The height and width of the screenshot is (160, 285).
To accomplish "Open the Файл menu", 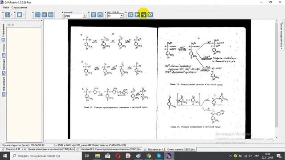I will pos(6,8).
